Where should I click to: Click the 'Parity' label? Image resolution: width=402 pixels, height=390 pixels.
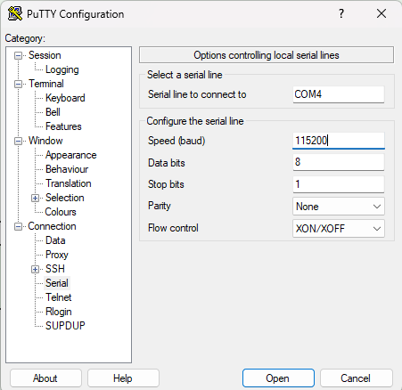pyautogui.click(x=160, y=206)
